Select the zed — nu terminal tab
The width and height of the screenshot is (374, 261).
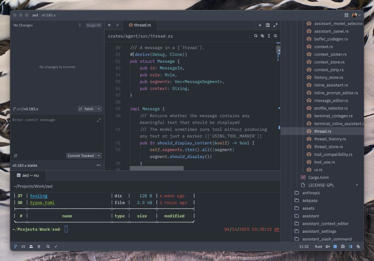point(28,175)
